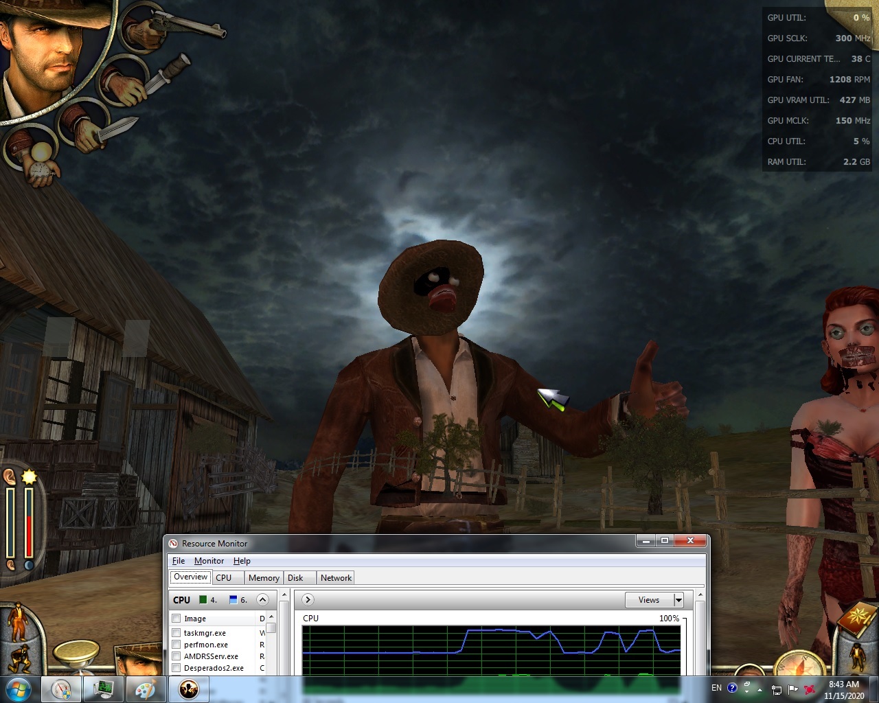Open the Monitor menu

coord(209,561)
